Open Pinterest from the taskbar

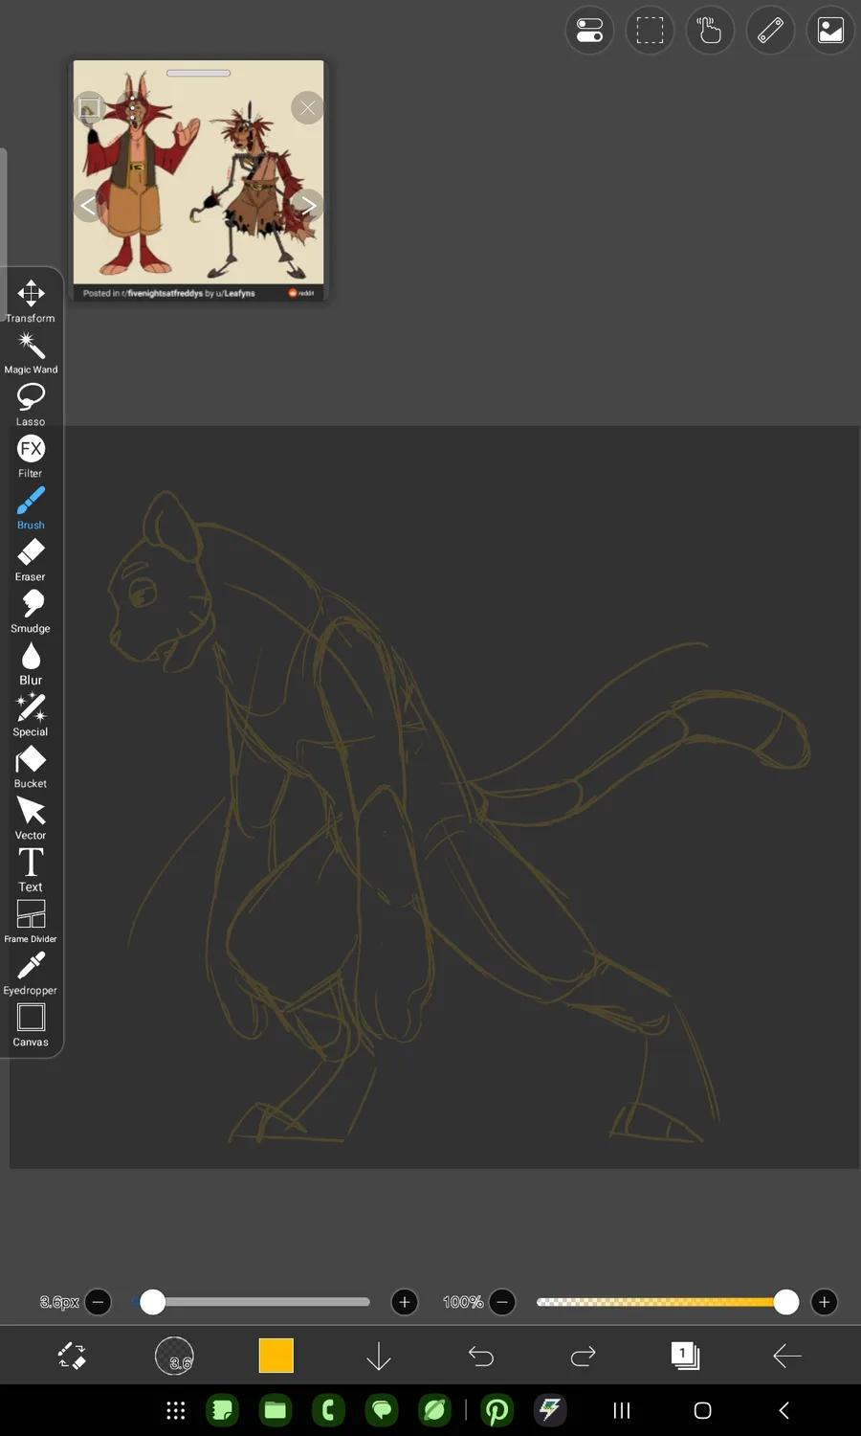click(497, 1410)
